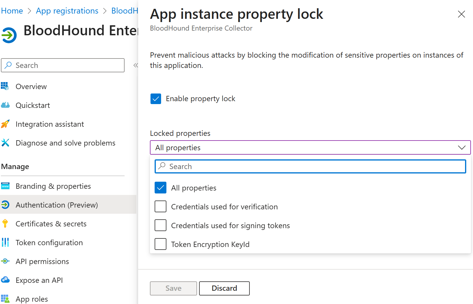Click the Expose an API cloud icon

5,280
